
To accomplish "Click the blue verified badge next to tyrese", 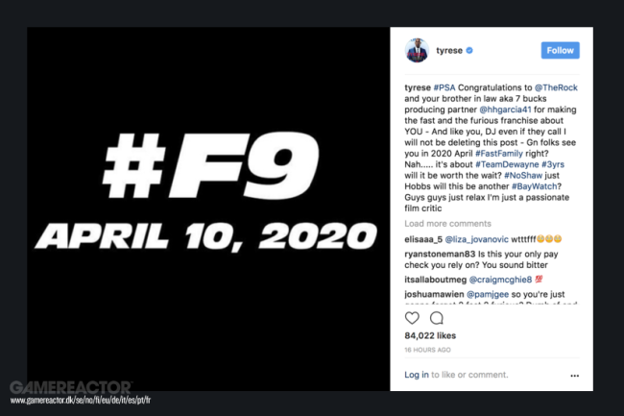I will coord(469,51).
